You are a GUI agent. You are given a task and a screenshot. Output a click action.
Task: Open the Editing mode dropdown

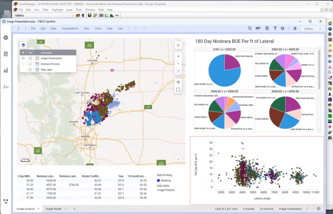point(312,28)
